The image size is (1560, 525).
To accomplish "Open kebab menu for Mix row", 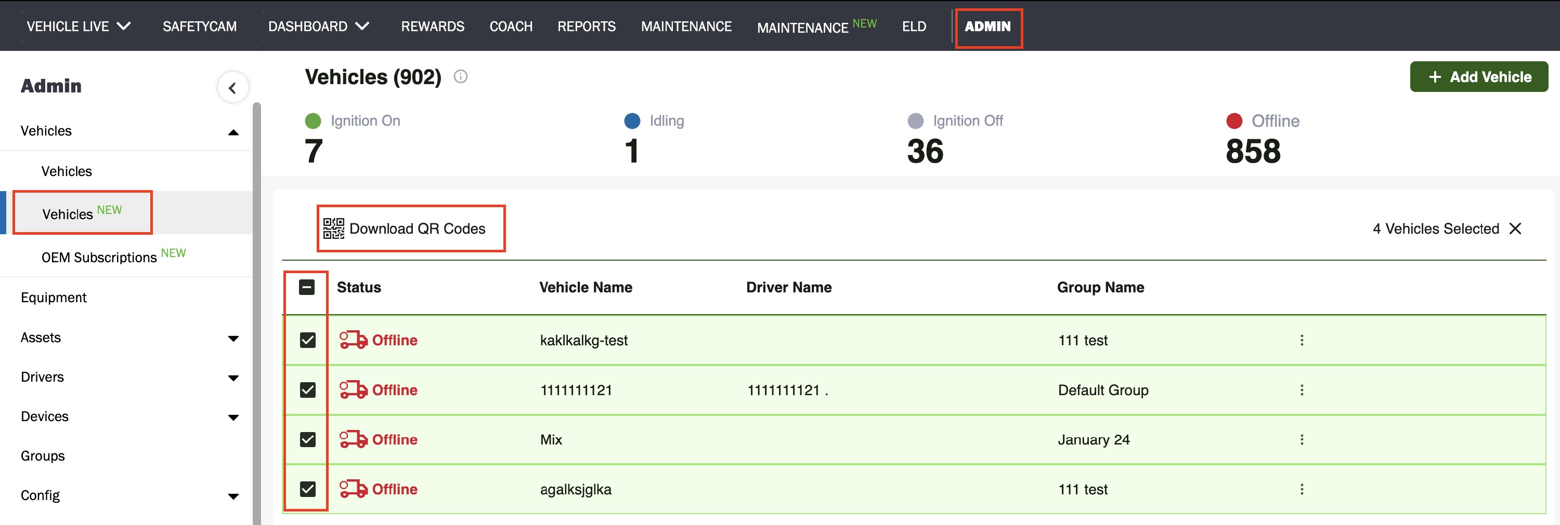I will (1302, 440).
